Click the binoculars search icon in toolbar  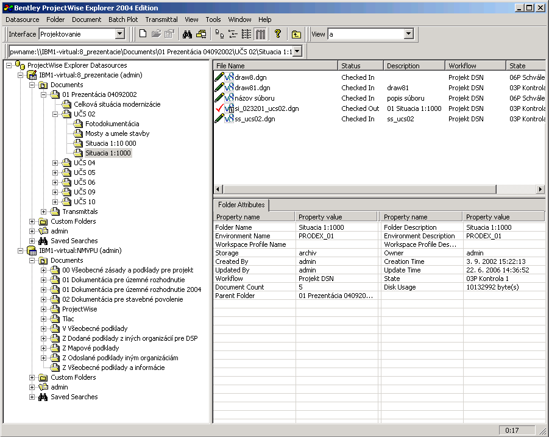tap(188, 34)
